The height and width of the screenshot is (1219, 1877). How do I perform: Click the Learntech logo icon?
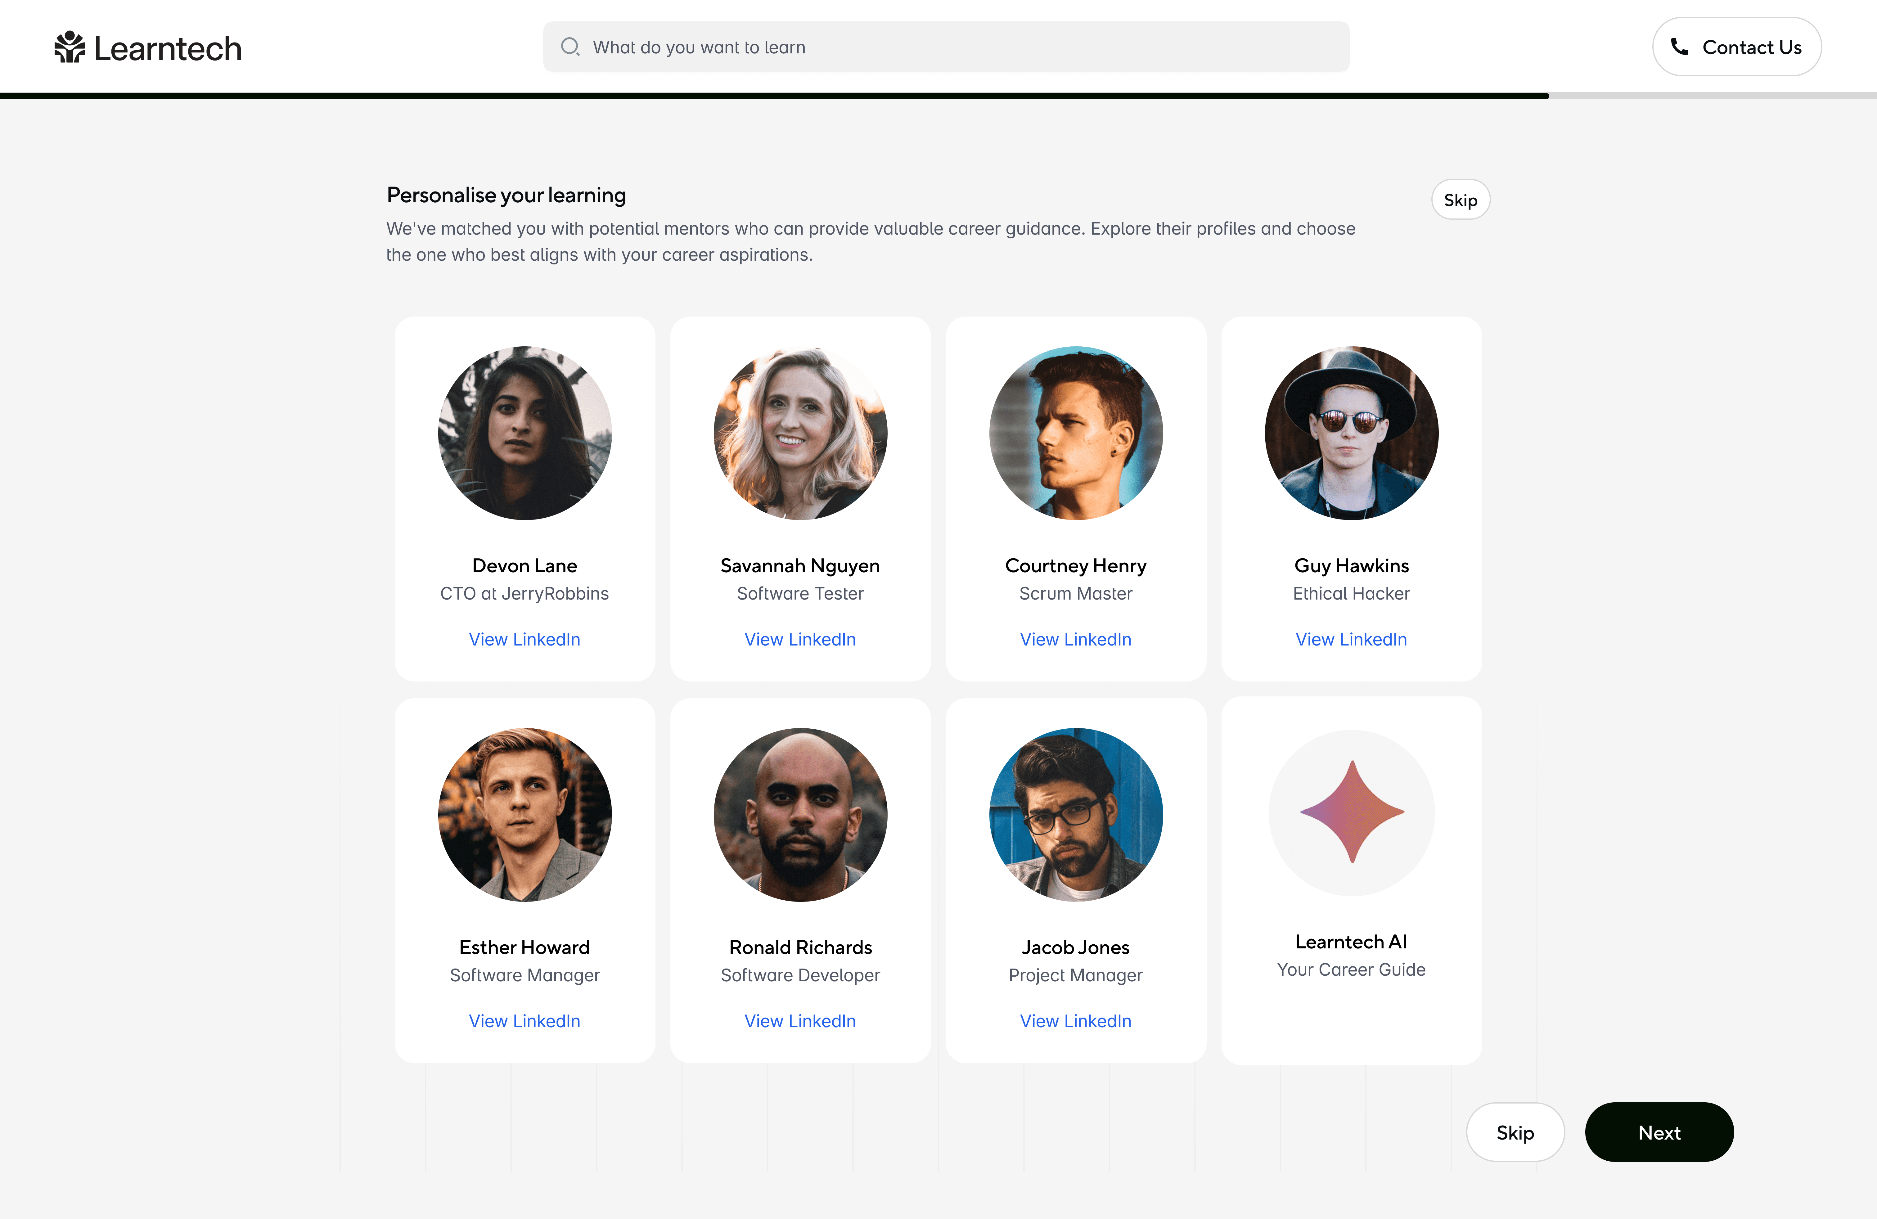[x=70, y=47]
